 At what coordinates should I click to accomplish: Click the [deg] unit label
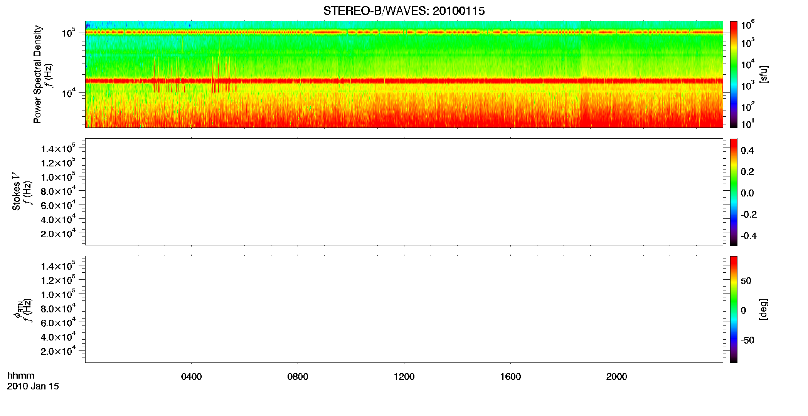(763, 309)
